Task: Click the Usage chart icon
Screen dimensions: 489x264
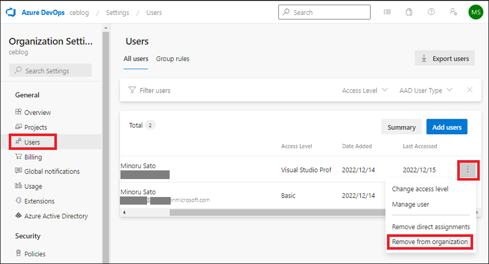Action: tap(18, 186)
